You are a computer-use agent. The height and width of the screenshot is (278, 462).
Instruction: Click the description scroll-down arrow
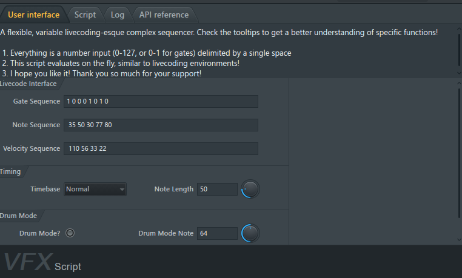459,73
